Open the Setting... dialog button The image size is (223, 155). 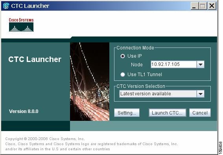[x=127, y=113]
